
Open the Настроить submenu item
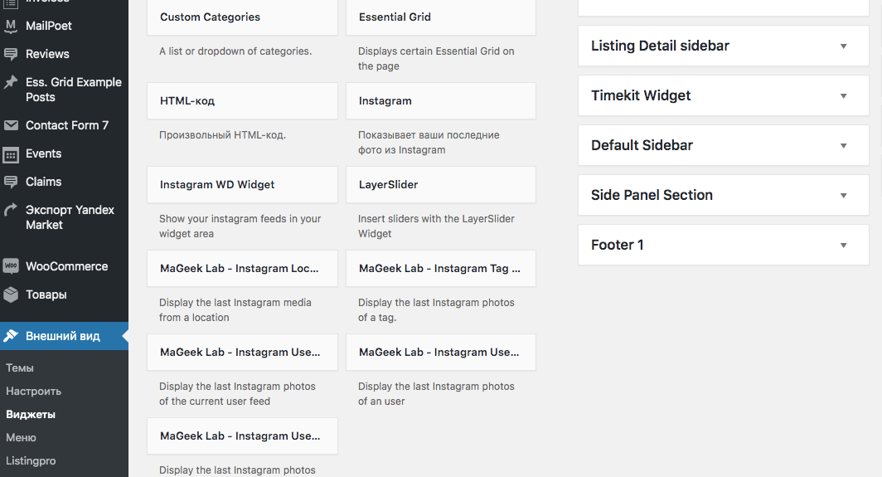(x=33, y=391)
